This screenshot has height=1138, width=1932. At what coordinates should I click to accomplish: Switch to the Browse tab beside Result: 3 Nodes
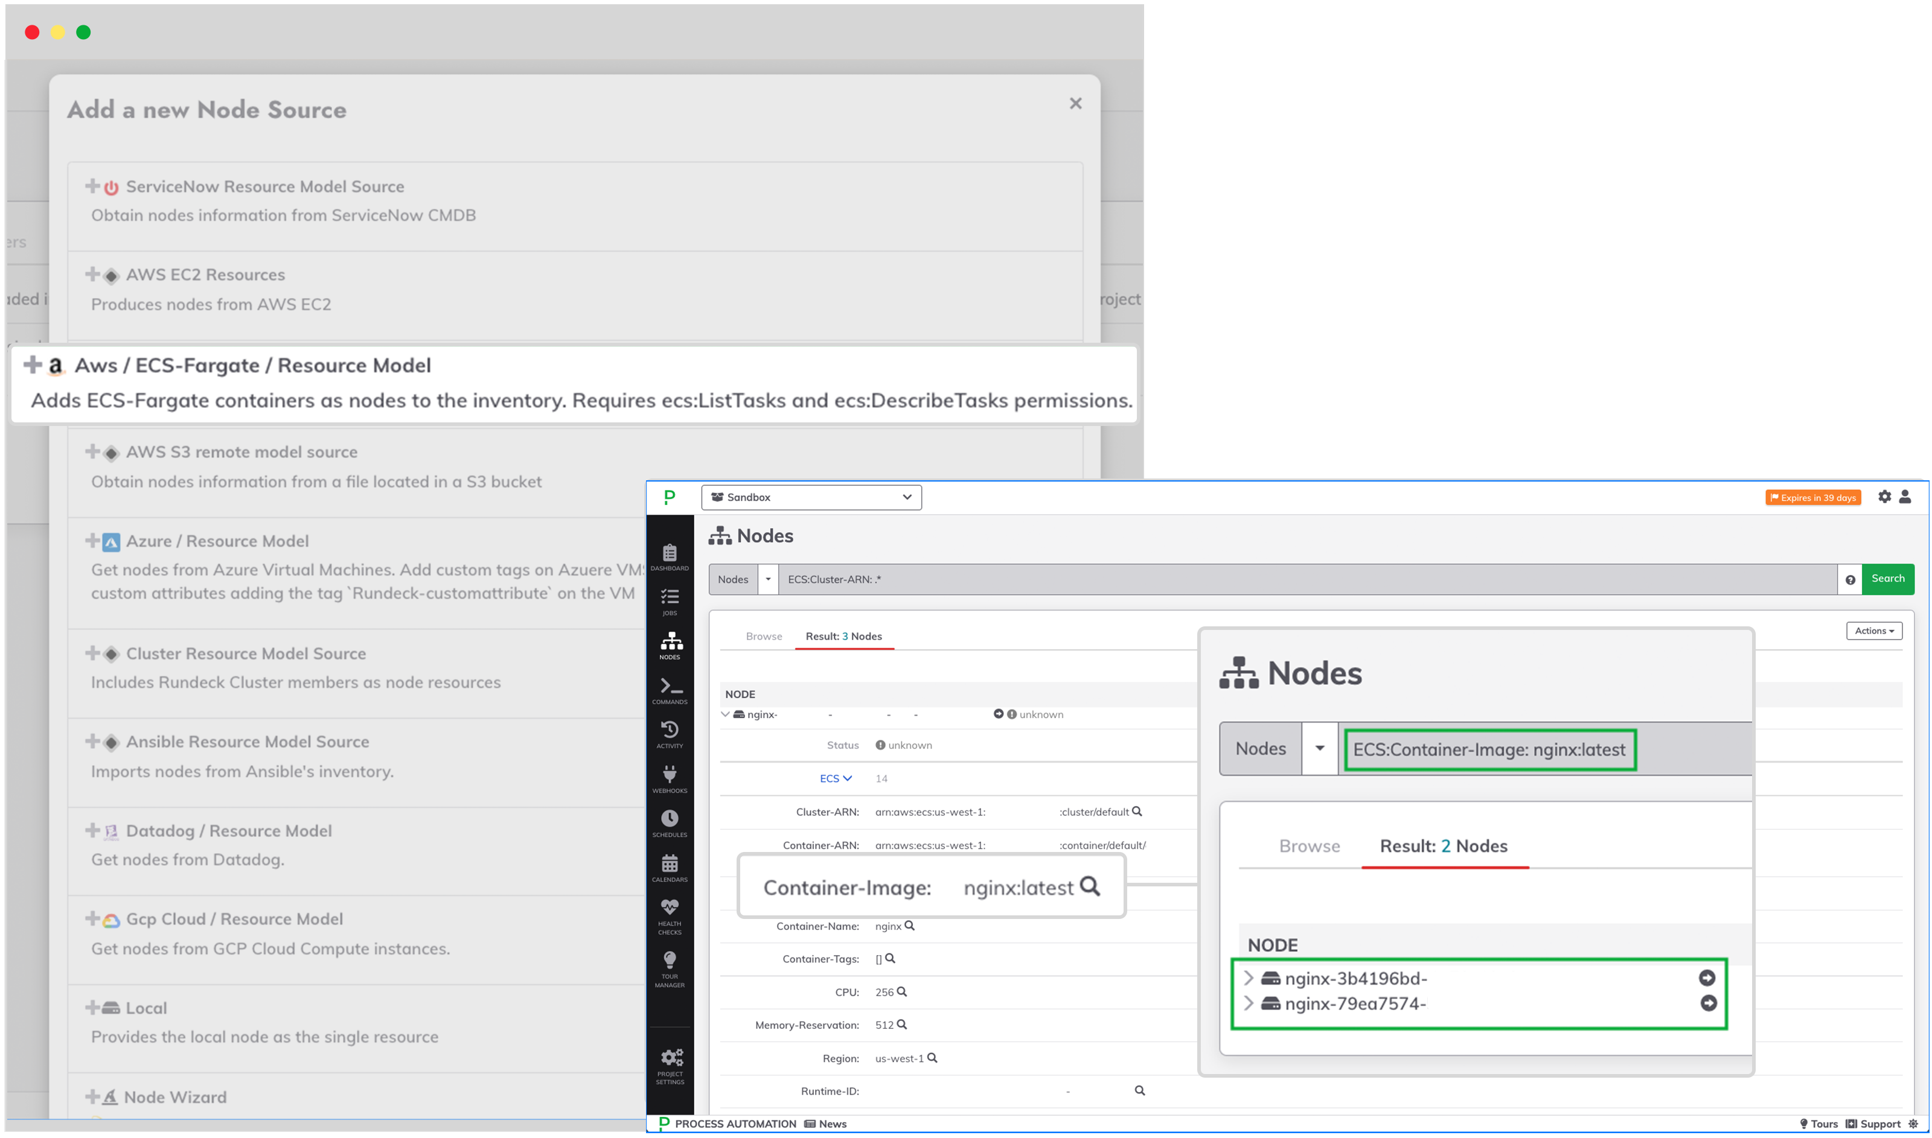pyautogui.click(x=763, y=637)
